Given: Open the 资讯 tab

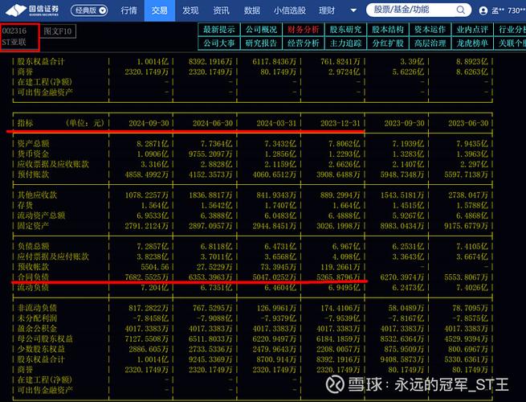Looking at the screenshot, I should (x=221, y=10).
